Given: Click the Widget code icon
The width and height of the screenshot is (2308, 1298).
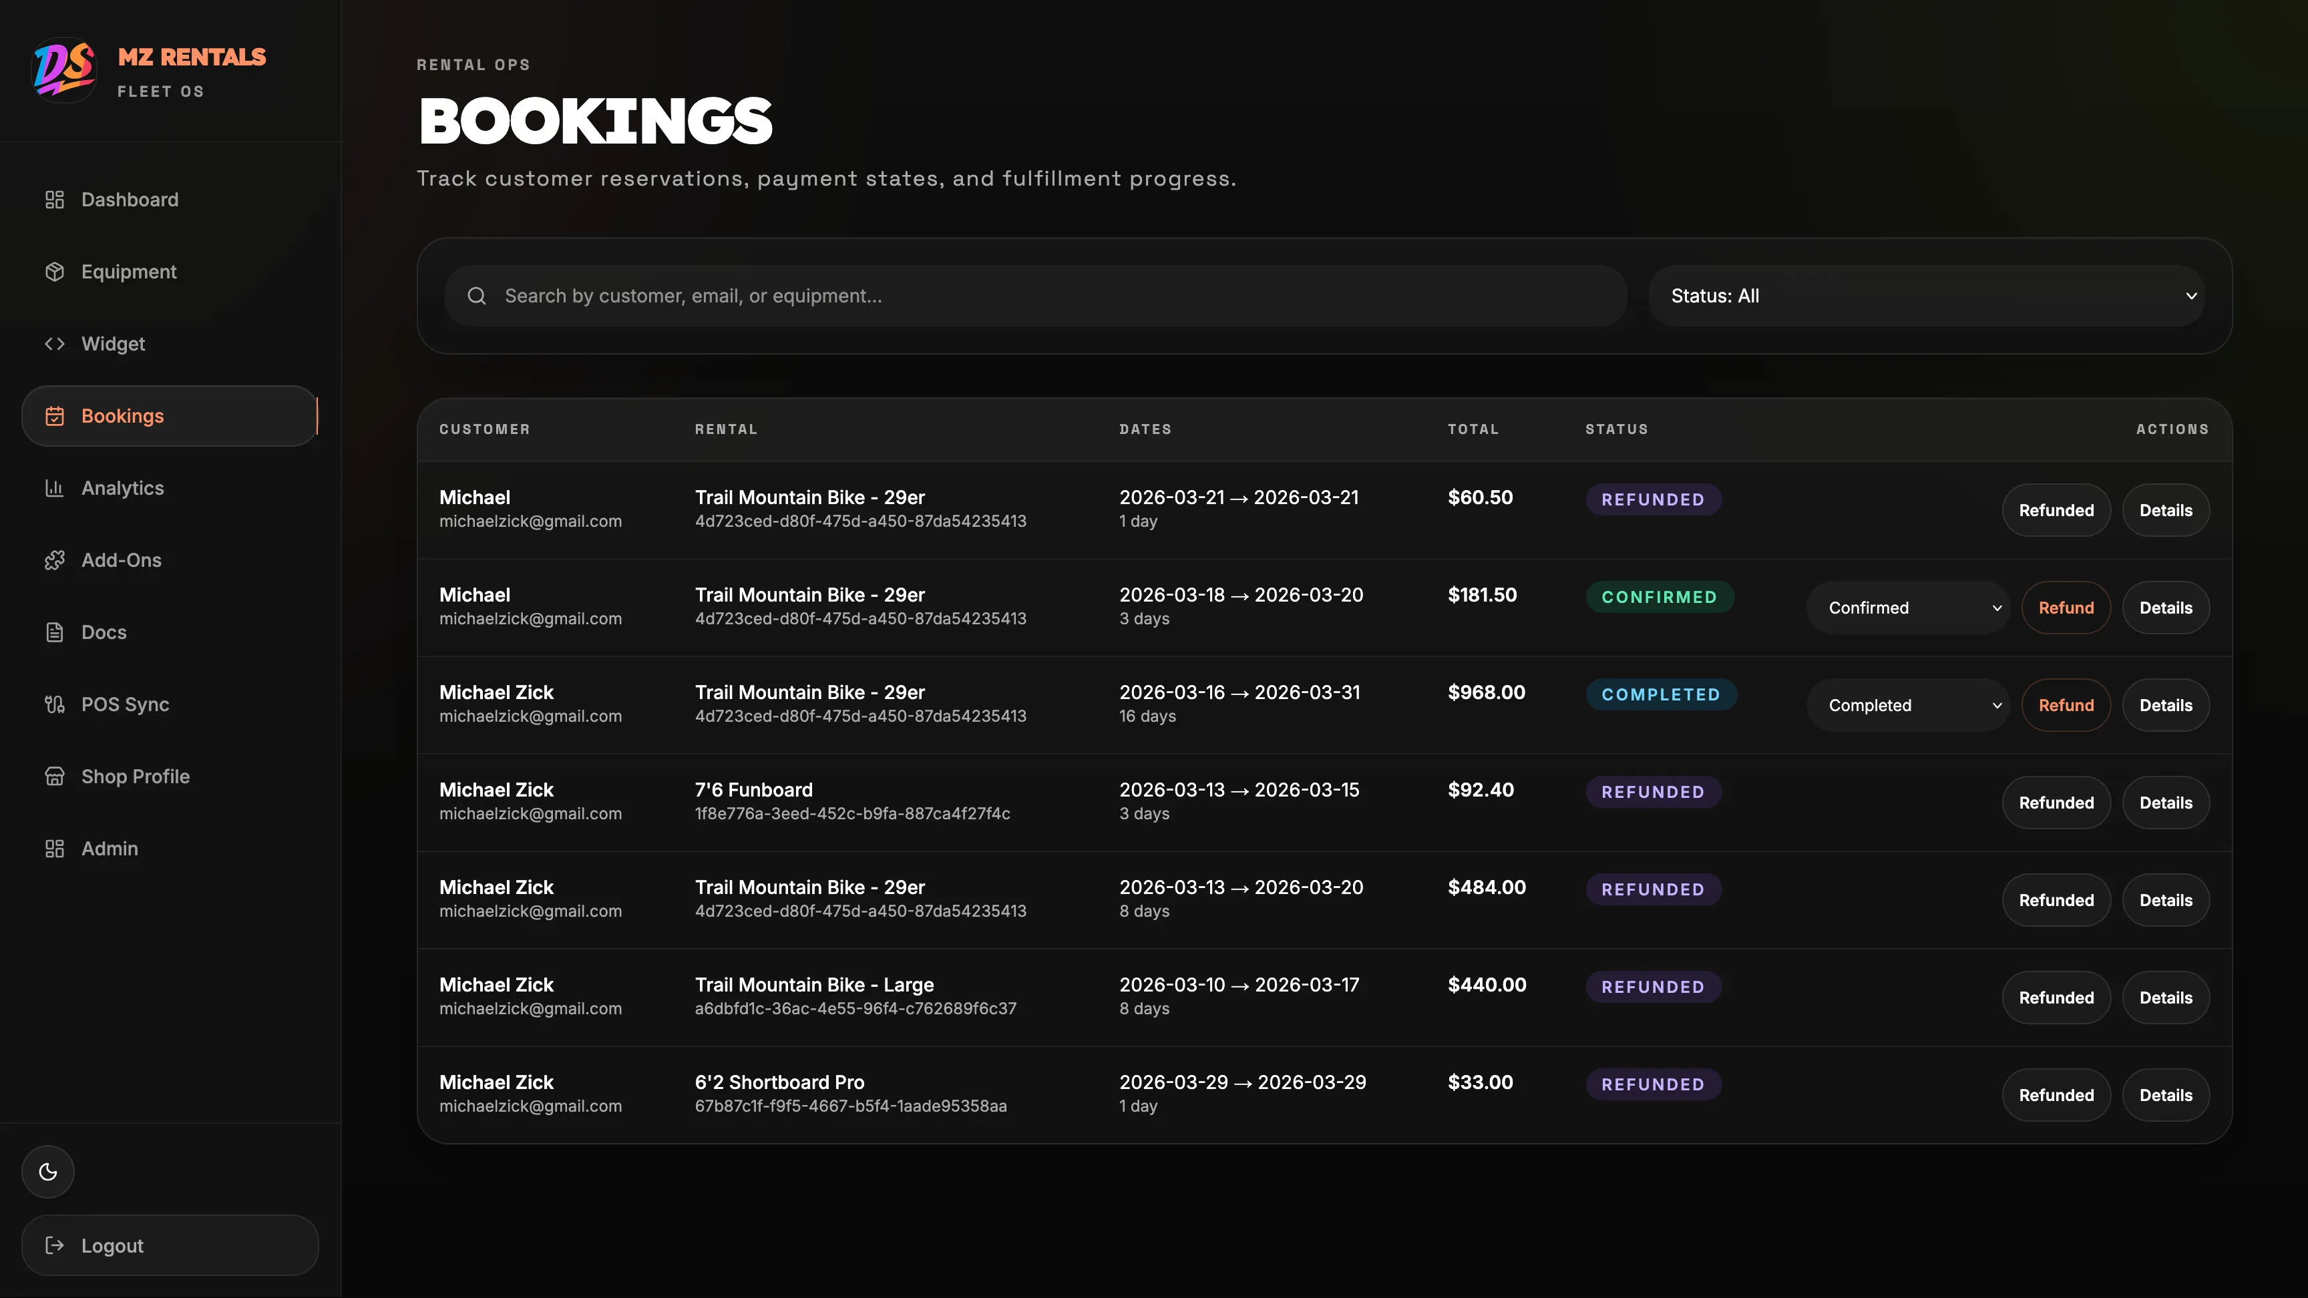Looking at the screenshot, I should click(55, 344).
